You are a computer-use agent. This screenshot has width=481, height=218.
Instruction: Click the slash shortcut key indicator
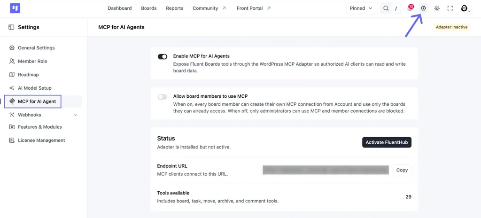tap(396, 8)
